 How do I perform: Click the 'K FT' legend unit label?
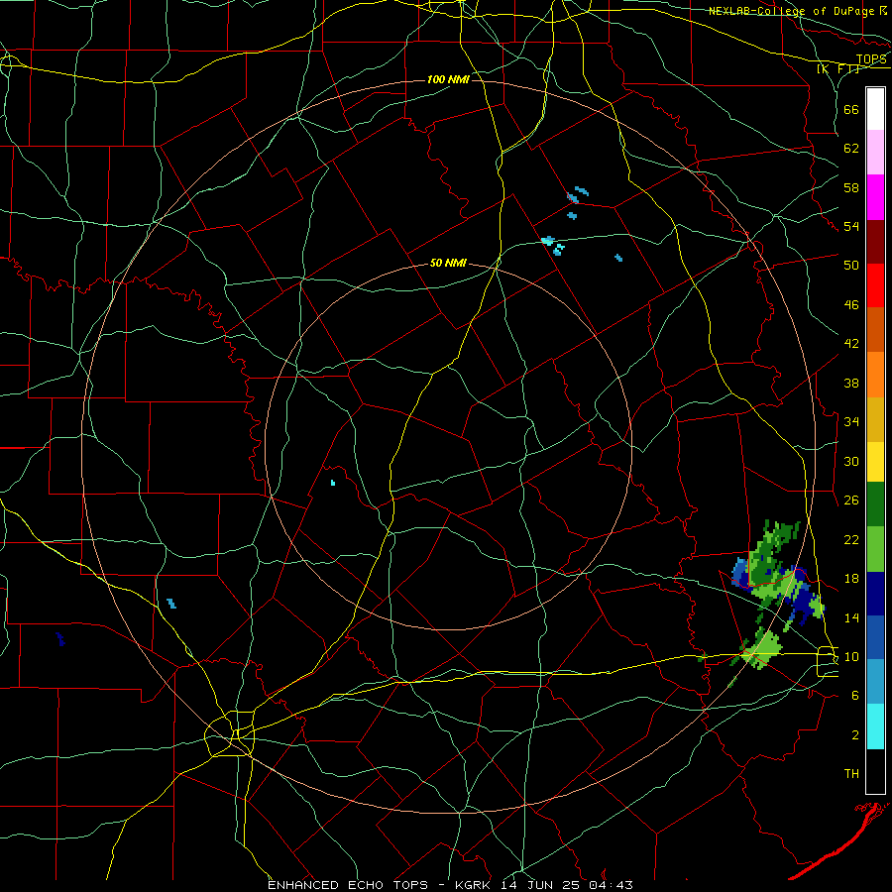pos(838,69)
